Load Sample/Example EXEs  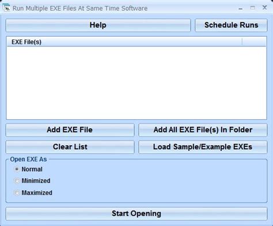point(203,147)
